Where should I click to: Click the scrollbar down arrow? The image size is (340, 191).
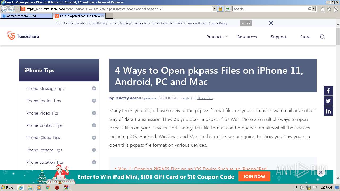[338, 178]
